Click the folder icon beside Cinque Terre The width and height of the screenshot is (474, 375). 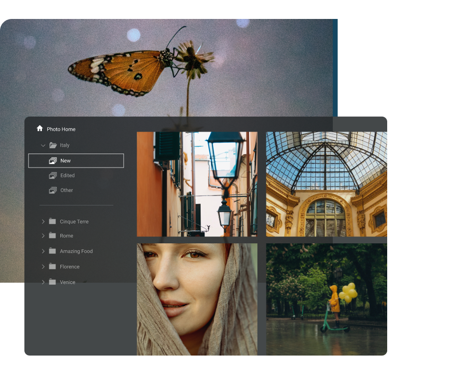tap(52, 221)
